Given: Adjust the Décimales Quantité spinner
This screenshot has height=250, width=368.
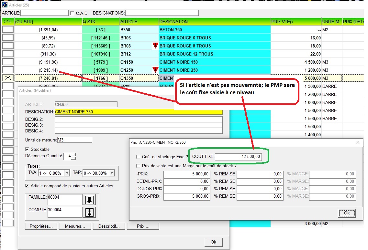Looking at the screenshot, I should [73, 156].
